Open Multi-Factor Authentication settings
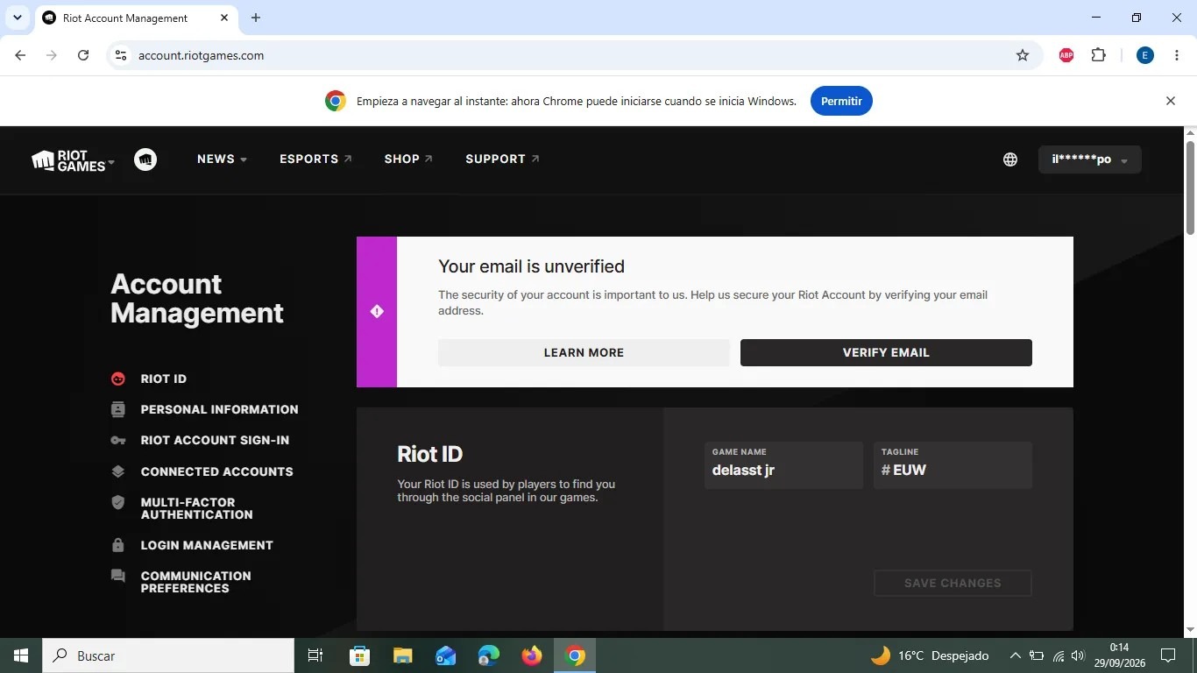1197x673 pixels. [196, 508]
